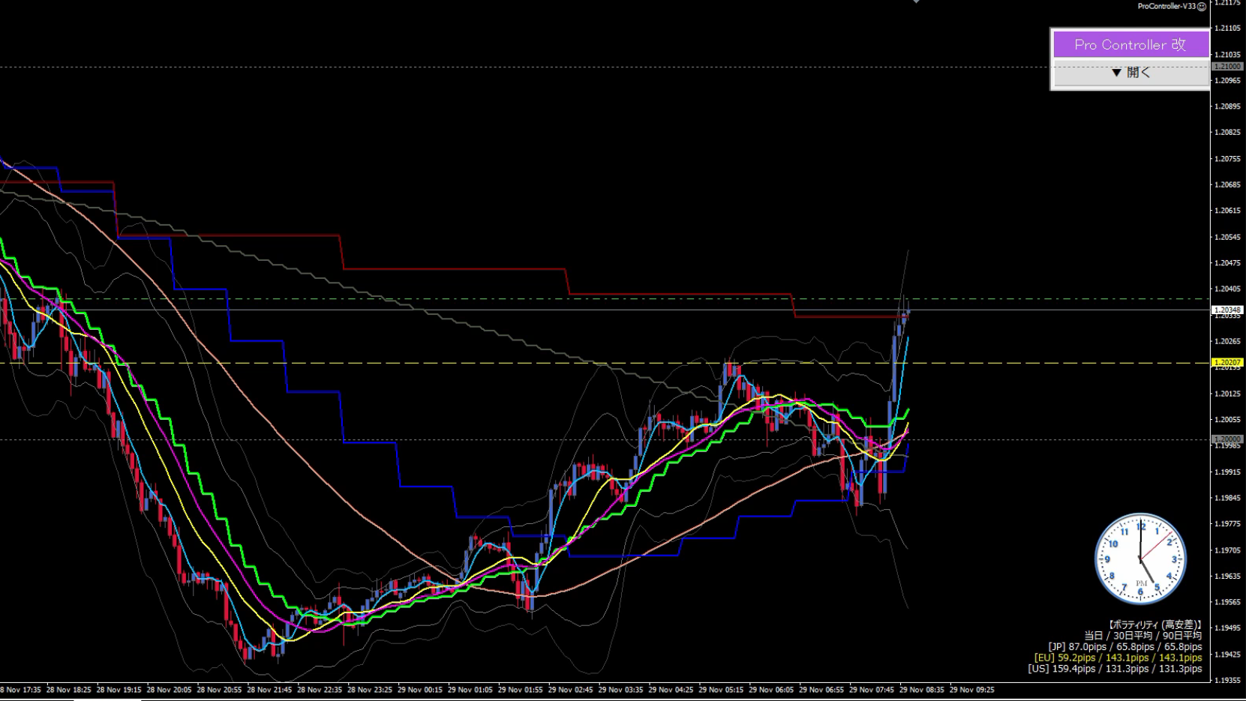1246x701 pixels.
Task: Click the 1.21105 price scale value
Action: click(1227, 28)
